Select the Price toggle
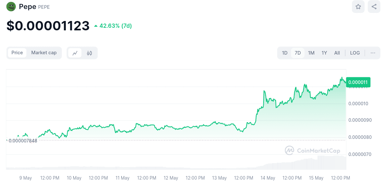This screenshot has width=382, height=187. point(17,53)
